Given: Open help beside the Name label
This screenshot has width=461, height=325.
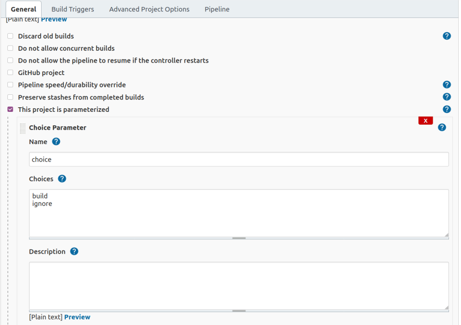Looking at the screenshot, I should [56, 141].
